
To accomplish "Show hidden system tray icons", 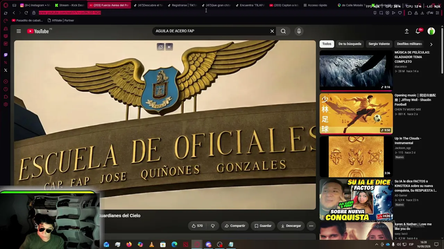I will 377,245.
